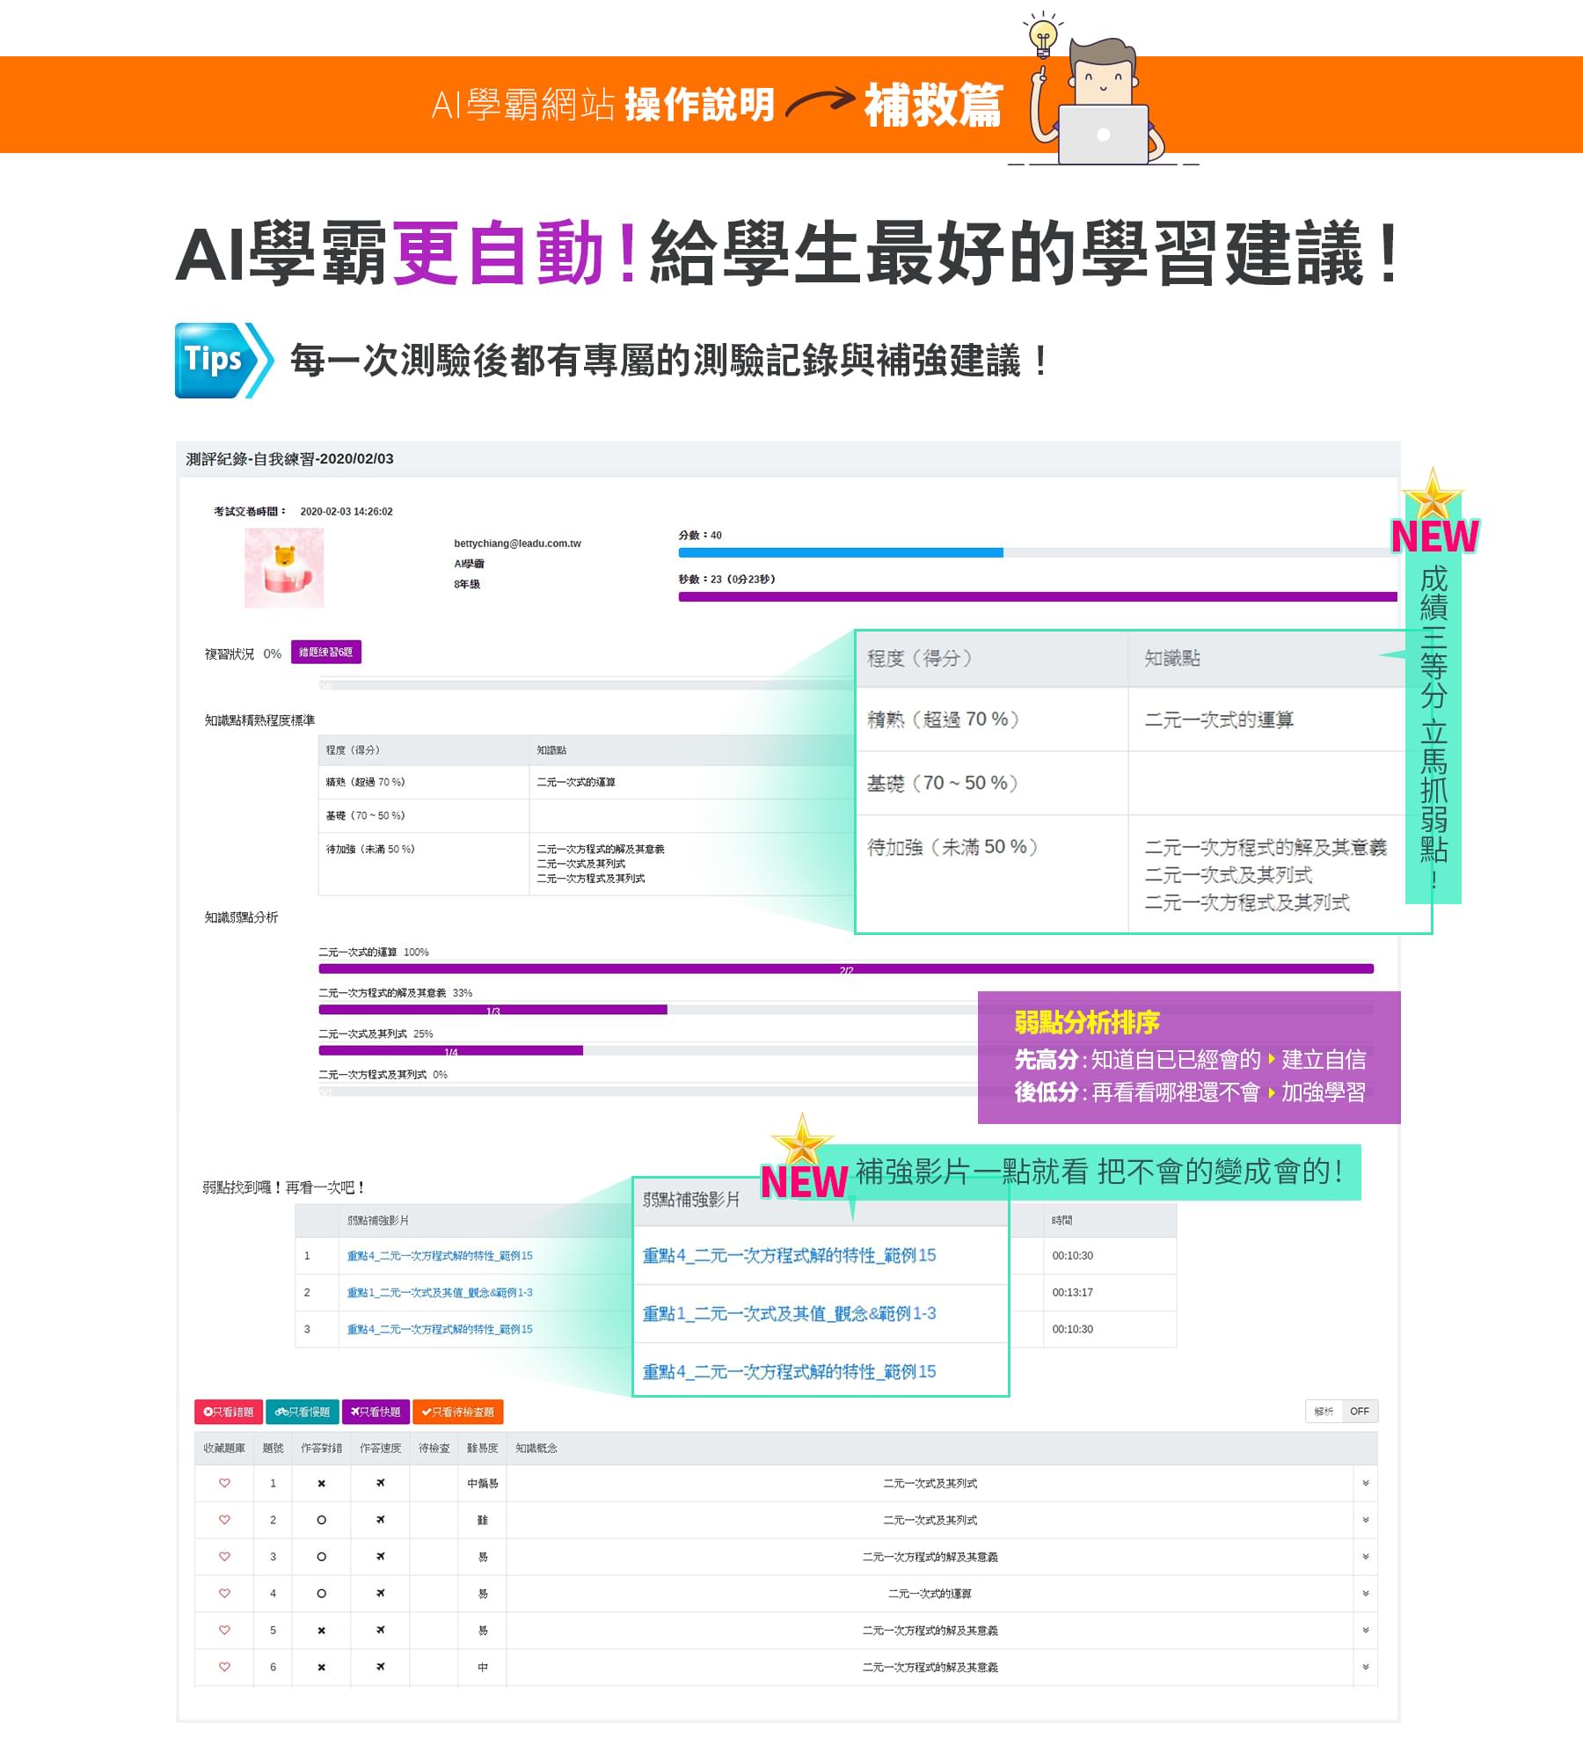
Task: Favorite question 6 with heart icon
Action: click(224, 1668)
